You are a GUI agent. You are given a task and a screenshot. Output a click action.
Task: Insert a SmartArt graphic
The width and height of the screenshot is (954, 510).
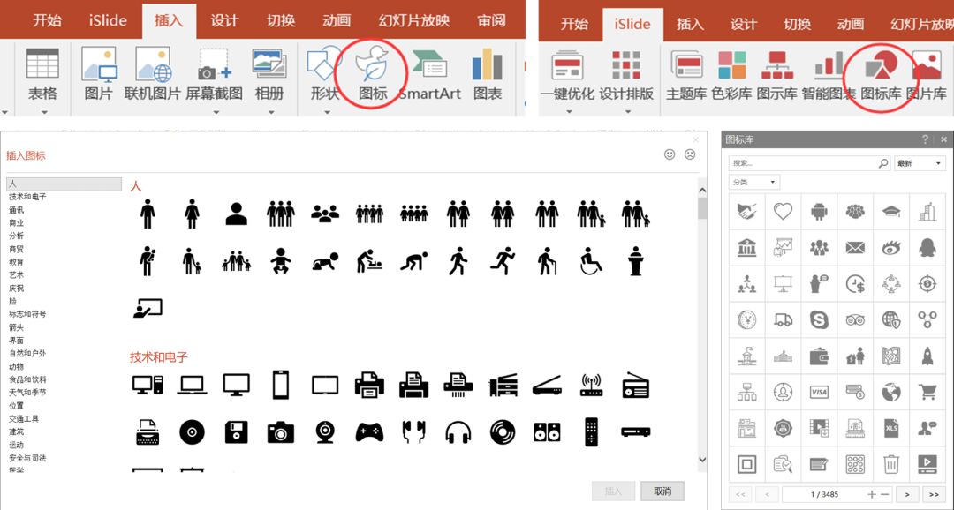click(x=429, y=74)
